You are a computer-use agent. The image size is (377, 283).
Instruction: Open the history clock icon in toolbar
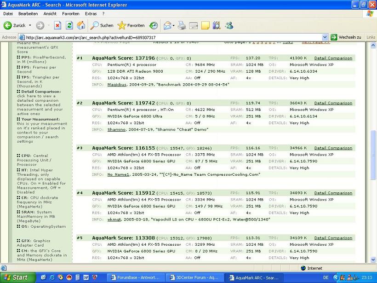[x=153, y=25]
